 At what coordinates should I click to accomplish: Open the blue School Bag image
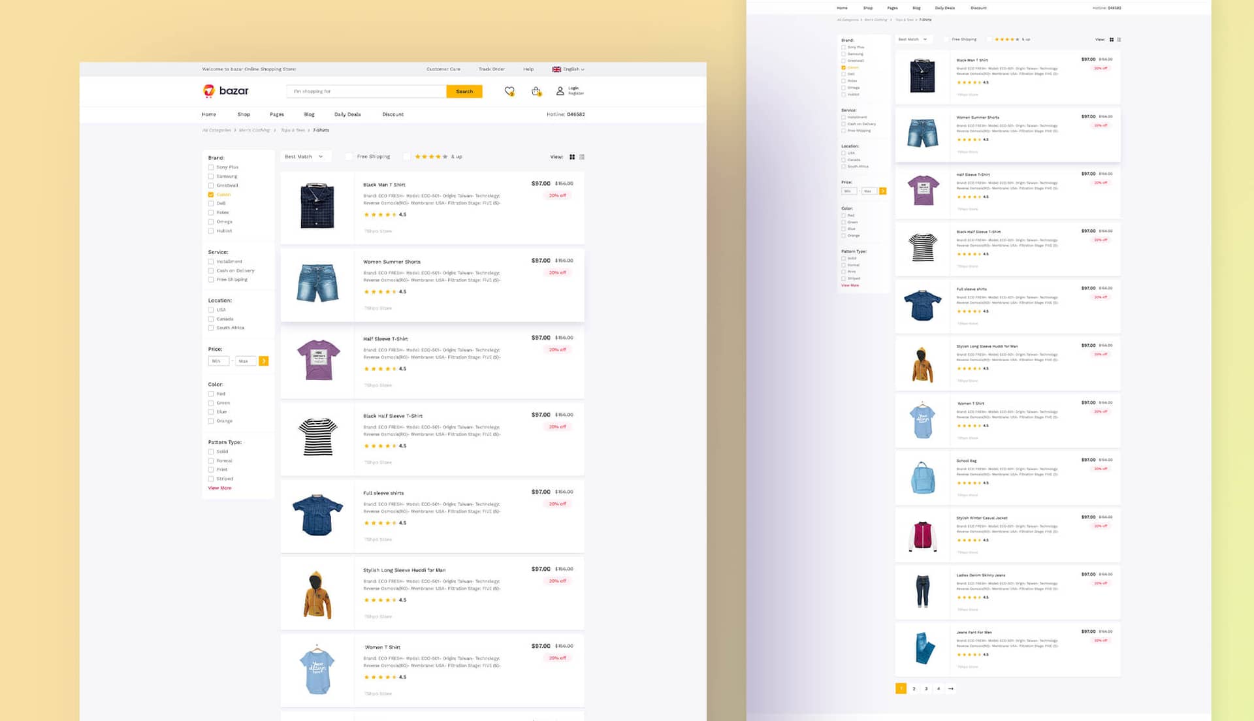[923, 477]
